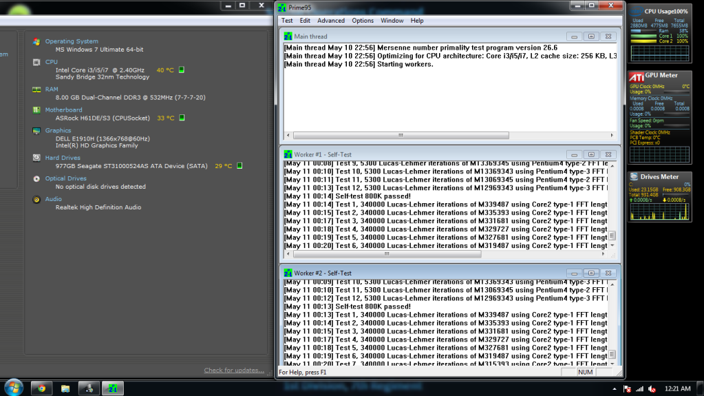Click the Graphics monitor icon
The image size is (704, 396).
click(x=36, y=131)
